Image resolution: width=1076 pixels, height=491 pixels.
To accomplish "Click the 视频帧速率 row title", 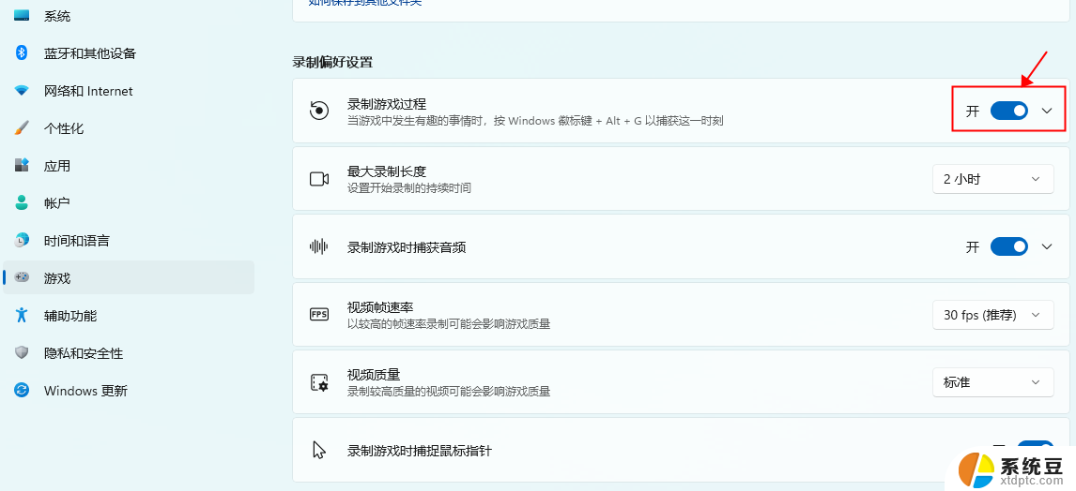I will [x=380, y=306].
